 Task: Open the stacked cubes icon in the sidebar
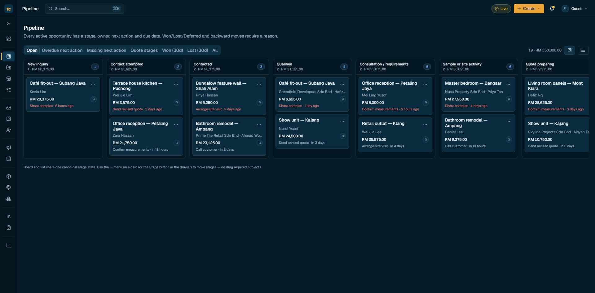pyautogui.click(x=9, y=199)
